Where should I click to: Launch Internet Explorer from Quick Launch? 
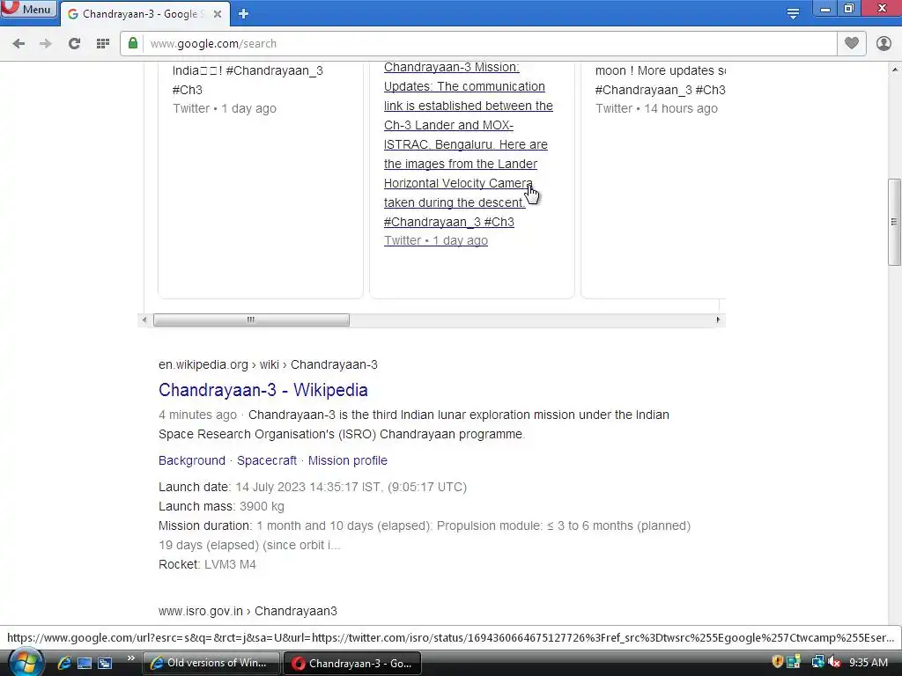(63, 663)
